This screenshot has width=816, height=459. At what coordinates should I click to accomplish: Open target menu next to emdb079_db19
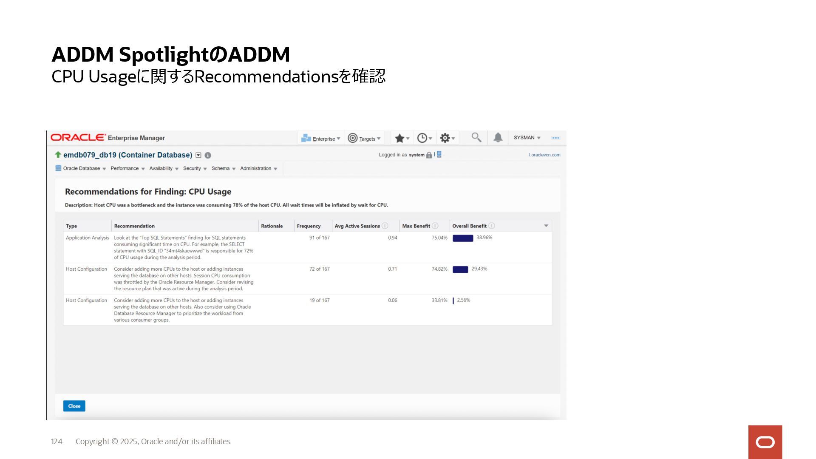pyautogui.click(x=198, y=155)
